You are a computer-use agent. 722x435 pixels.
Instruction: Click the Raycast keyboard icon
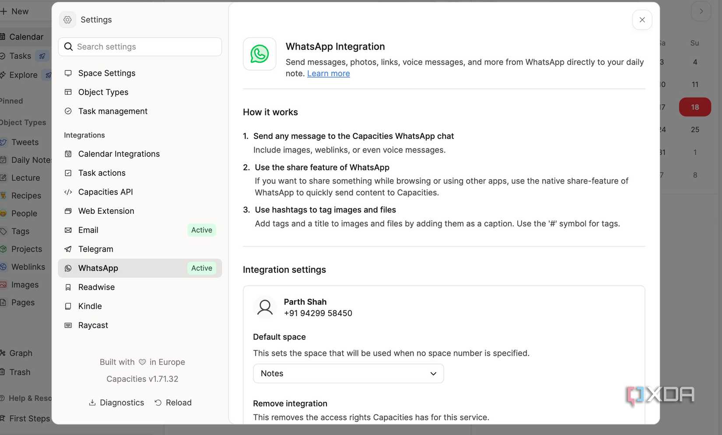point(68,325)
